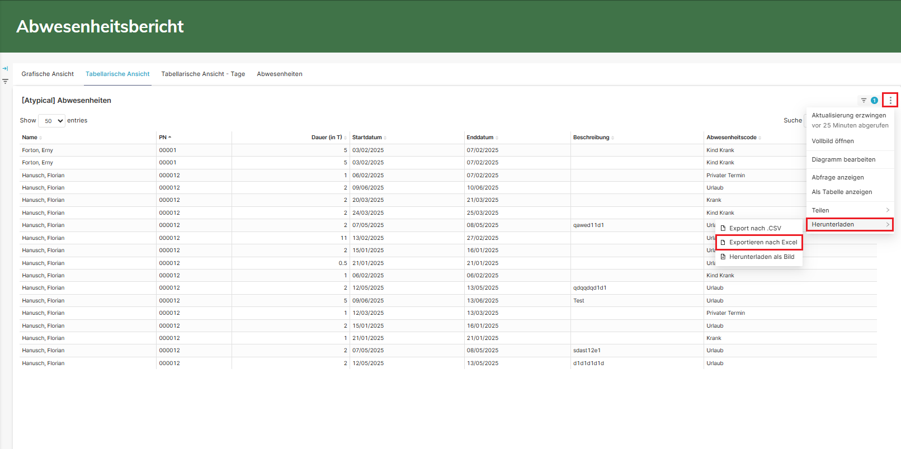Sort by Abwesenheitscode column header
Viewport: 901px width, 449px height.
tap(733, 137)
